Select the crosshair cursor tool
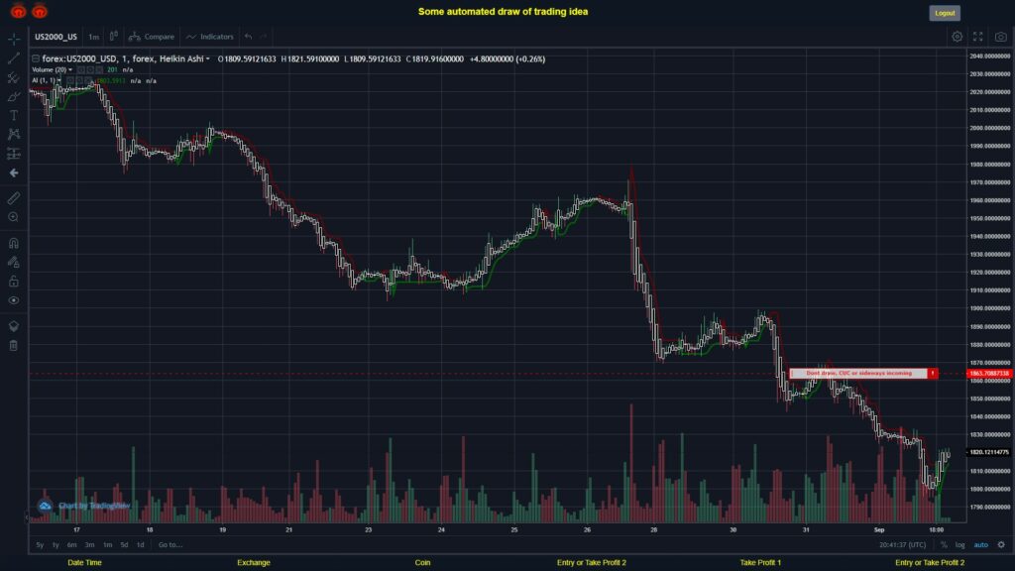This screenshot has height=571, width=1015. tap(14, 39)
